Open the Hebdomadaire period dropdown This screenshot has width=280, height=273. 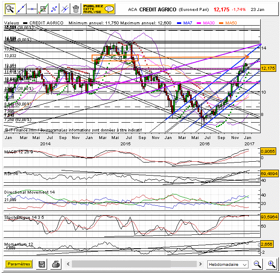tap(228, 264)
